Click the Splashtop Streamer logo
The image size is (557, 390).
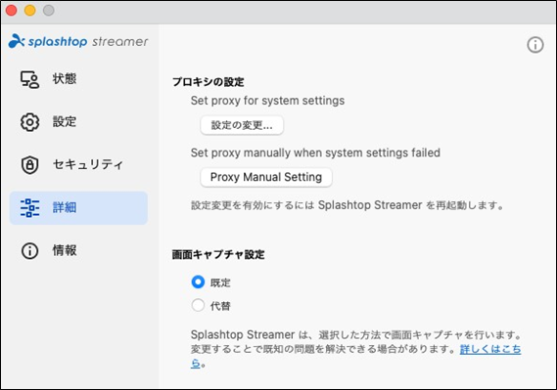[x=78, y=41]
